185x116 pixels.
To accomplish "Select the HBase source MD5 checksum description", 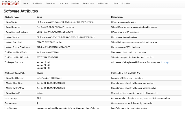I will 125,32.
